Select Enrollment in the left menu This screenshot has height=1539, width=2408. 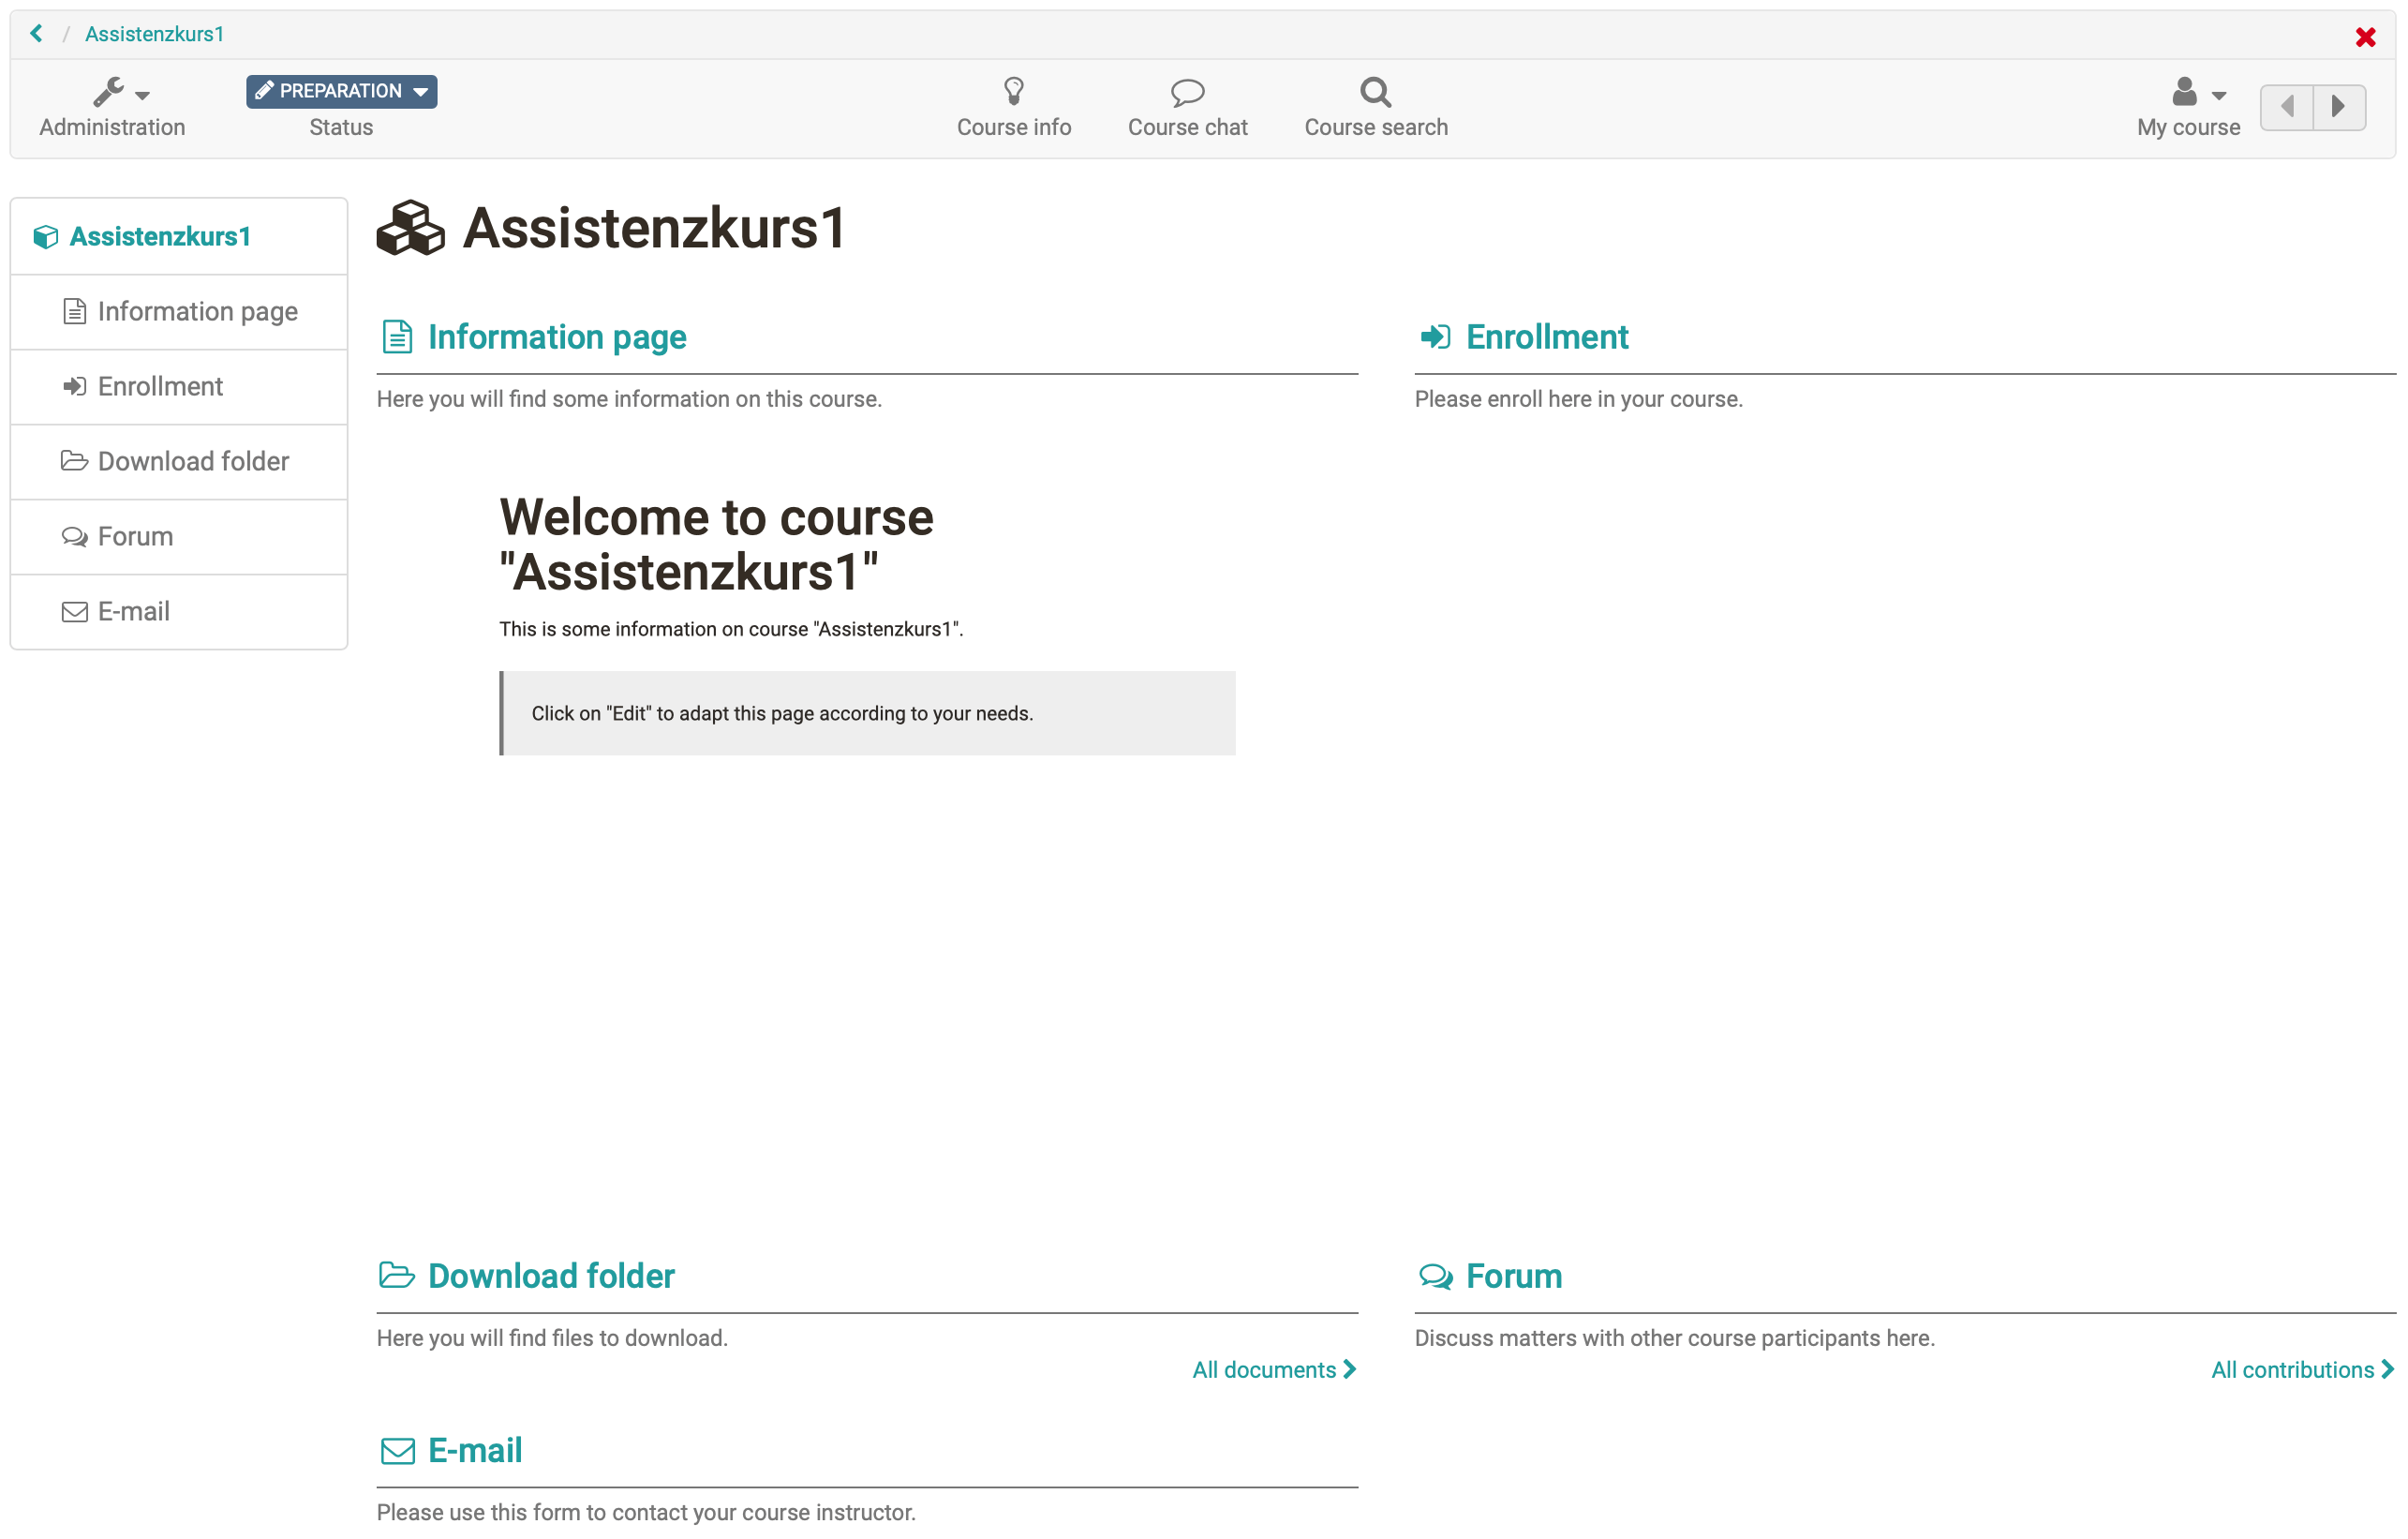(160, 386)
